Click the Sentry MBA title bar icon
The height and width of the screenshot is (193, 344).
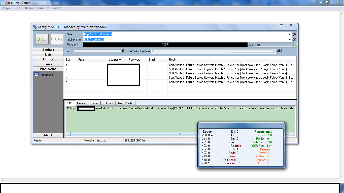(35, 27)
